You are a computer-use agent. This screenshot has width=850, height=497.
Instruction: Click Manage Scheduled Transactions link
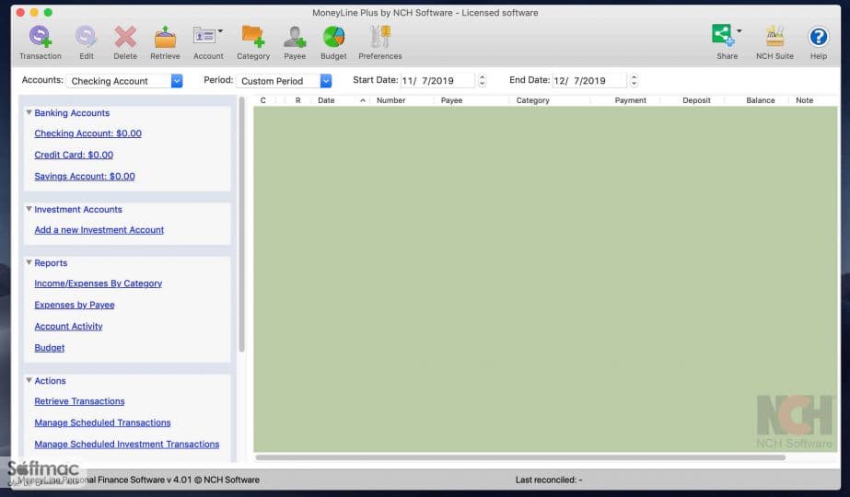point(102,422)
